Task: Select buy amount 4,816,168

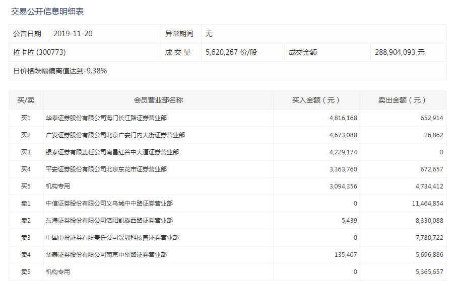Action: 343,118
